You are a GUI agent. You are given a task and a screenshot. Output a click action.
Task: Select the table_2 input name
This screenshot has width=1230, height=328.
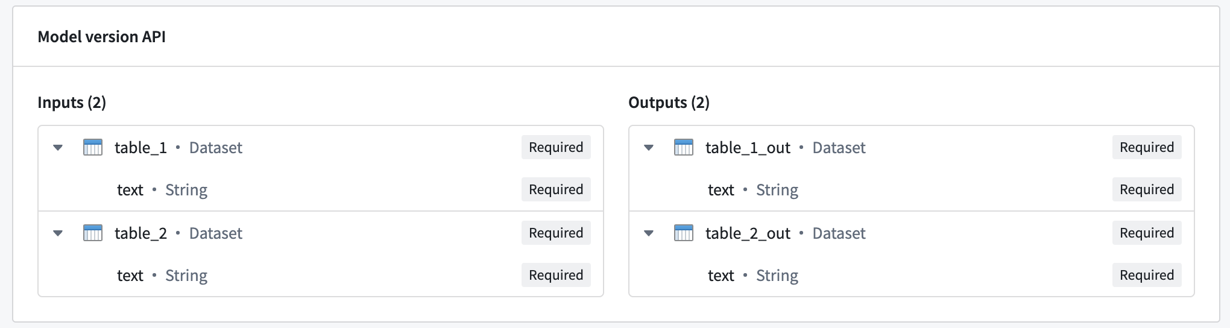(140, 233)
